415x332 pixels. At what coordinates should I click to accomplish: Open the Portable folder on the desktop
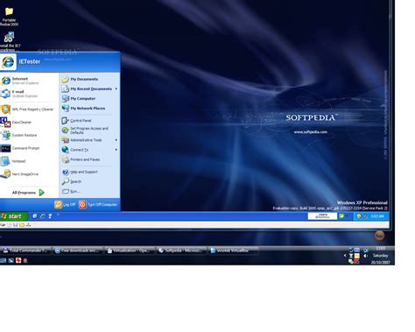(9, 17)
